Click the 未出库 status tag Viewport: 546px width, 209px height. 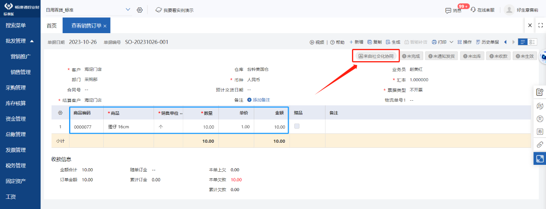[472, 56]
